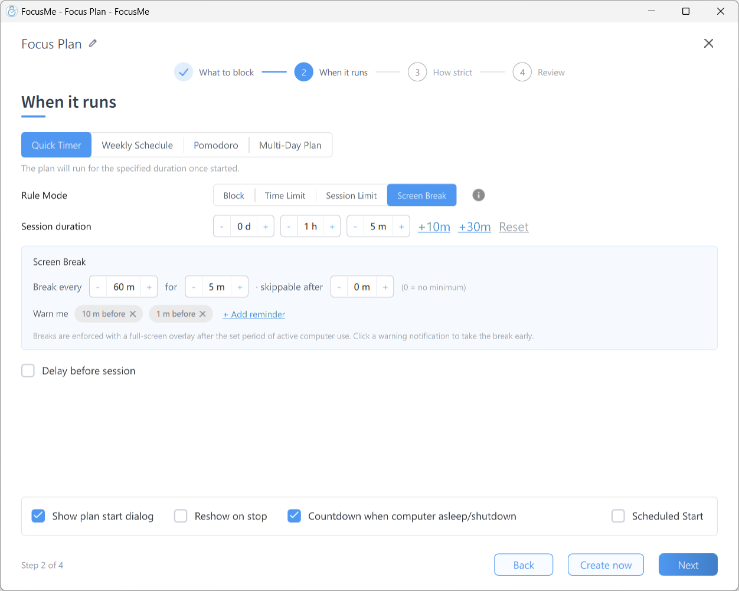
Task: Set Rule Mode to Block
Action: click(234, 195)
